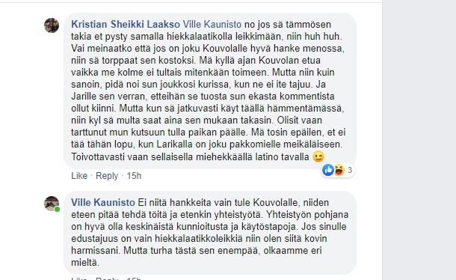Open the 15h timestamp of Kristian's comment
This screenshot has height=280, width=456.
[x=134, y=176]
